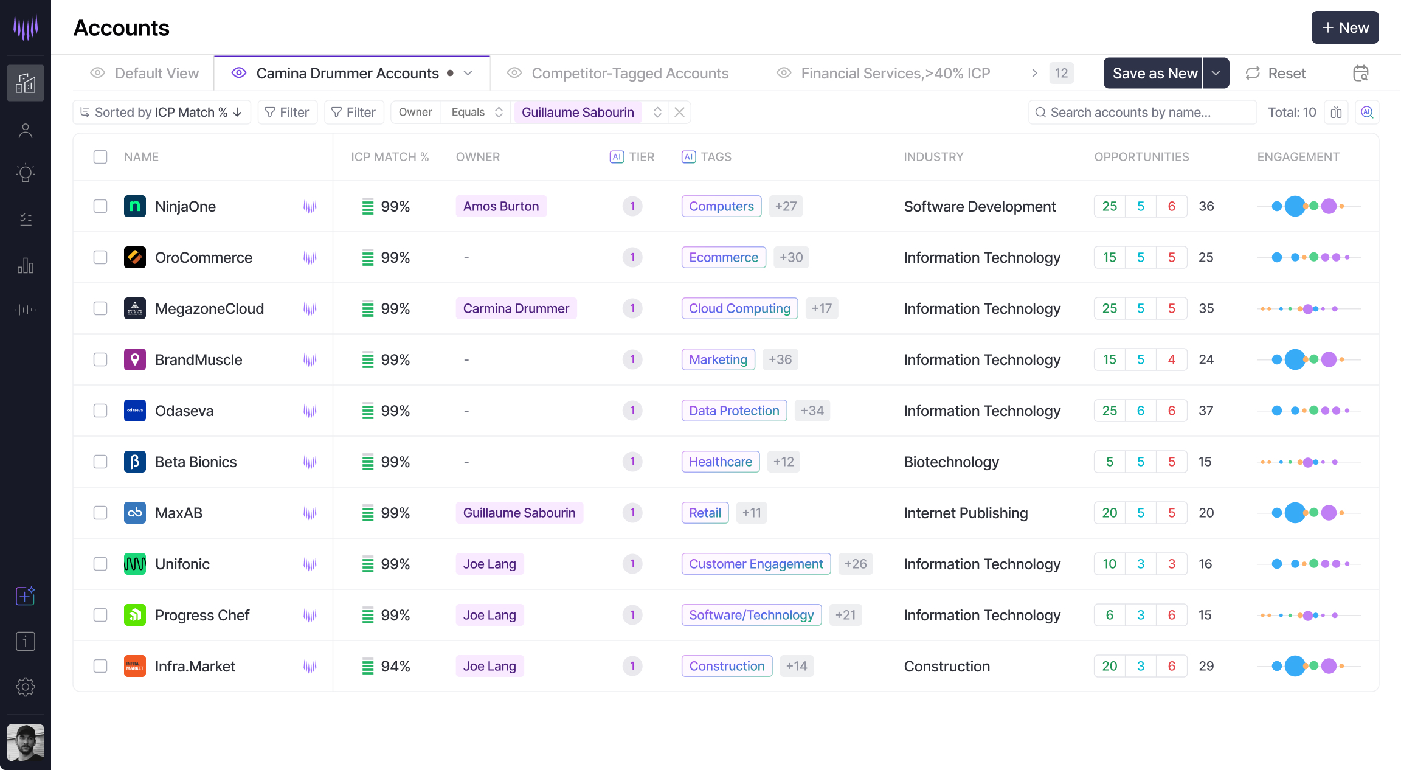Open Sorted by ICP Match % dropdown
The image size is (1401, 770).
tap(162, 113)
